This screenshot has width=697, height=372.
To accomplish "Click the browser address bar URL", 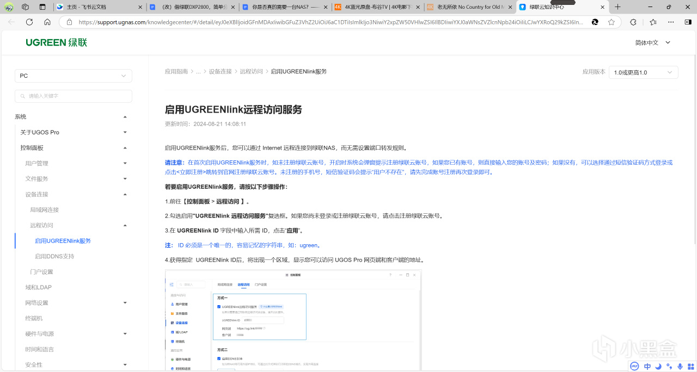I will click(x=331, y=22).
